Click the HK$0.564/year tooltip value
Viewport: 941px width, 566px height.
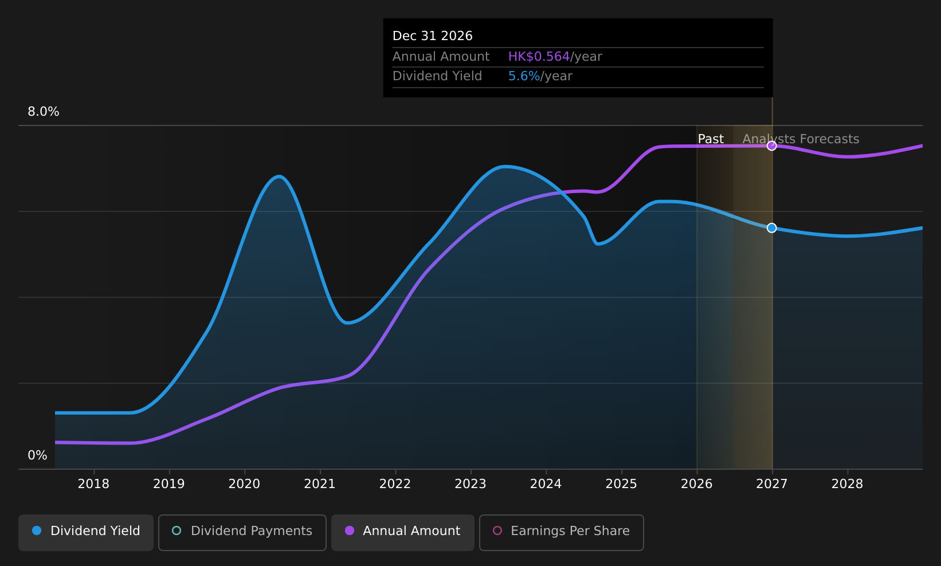pyautogui.click(x=555, y=57)
